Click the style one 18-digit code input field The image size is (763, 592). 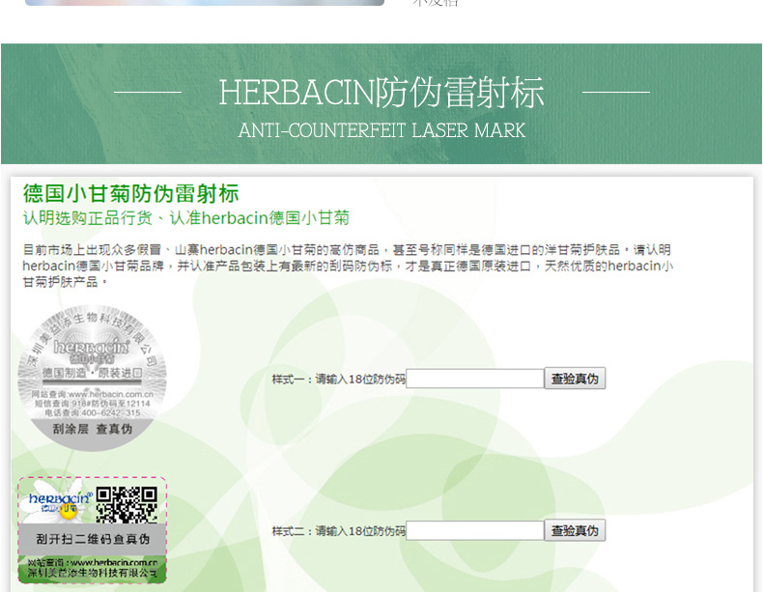point(475,379)
